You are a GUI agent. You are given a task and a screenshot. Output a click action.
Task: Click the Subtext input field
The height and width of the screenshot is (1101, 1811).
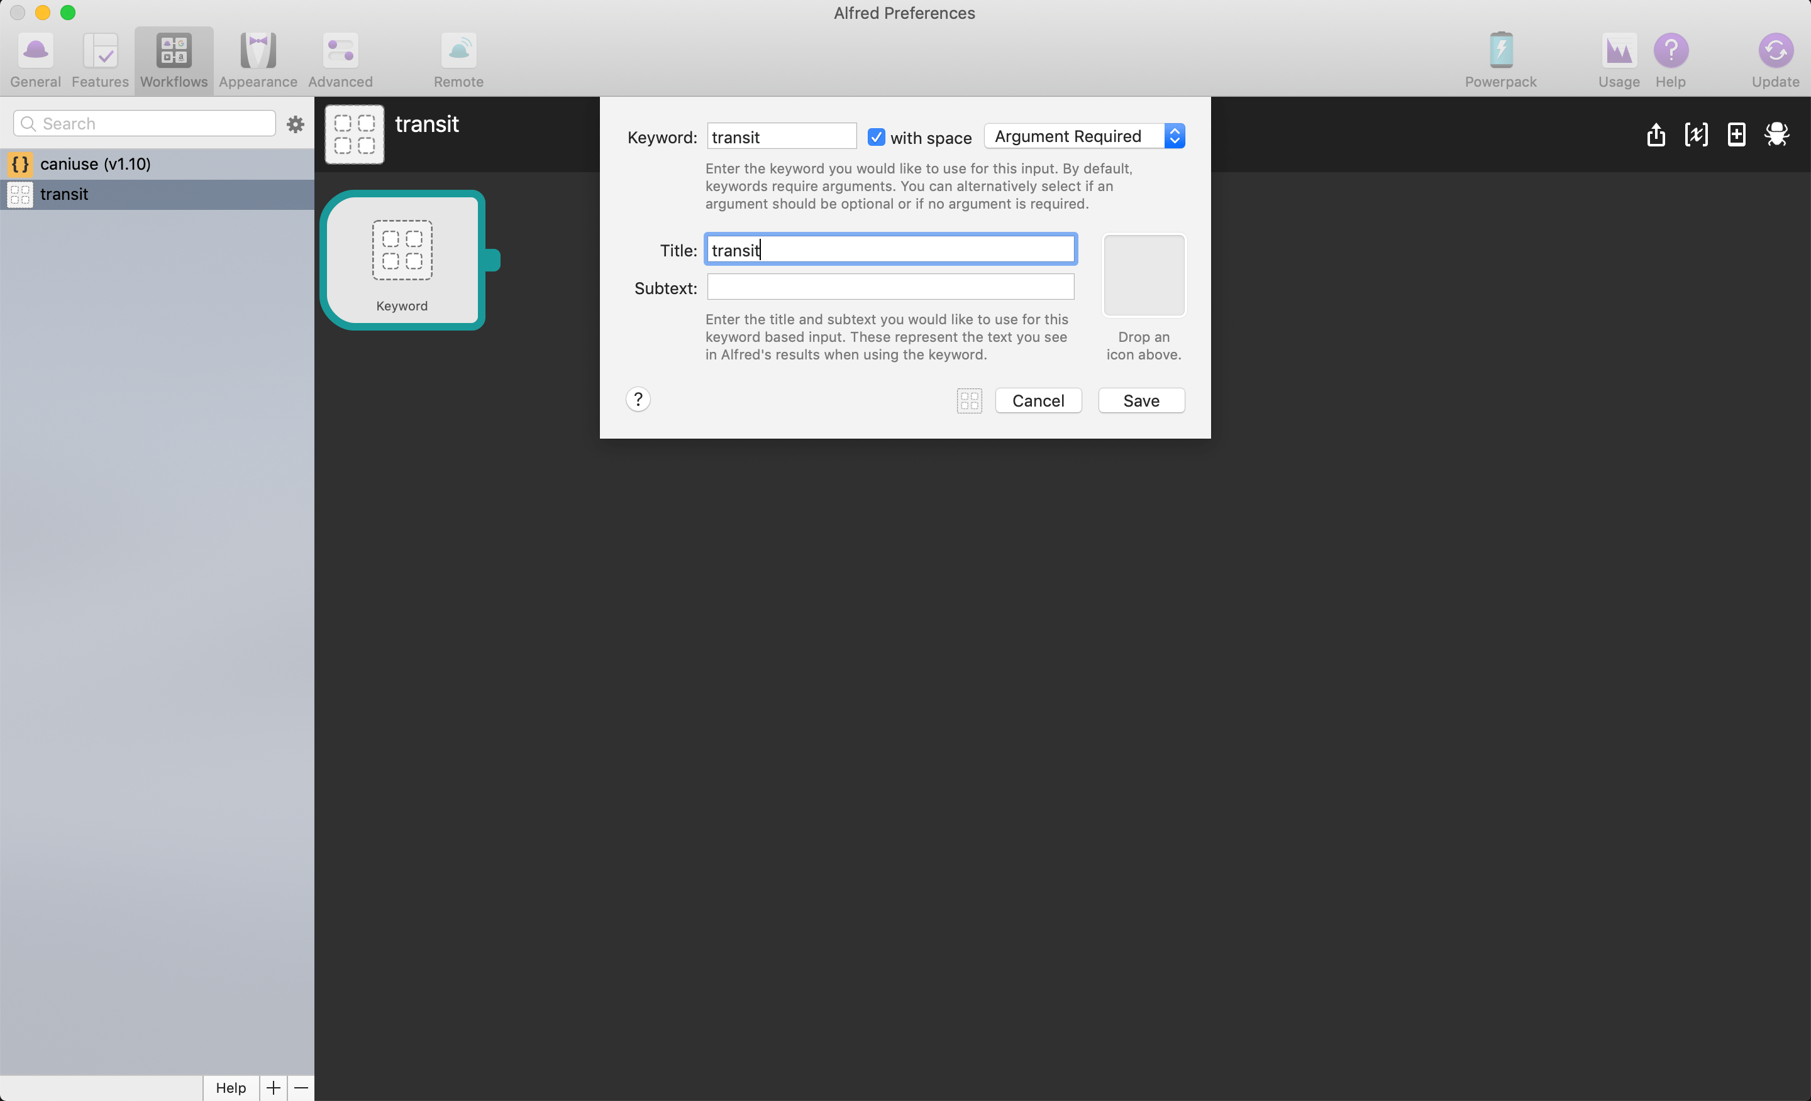tap(890, 287)
